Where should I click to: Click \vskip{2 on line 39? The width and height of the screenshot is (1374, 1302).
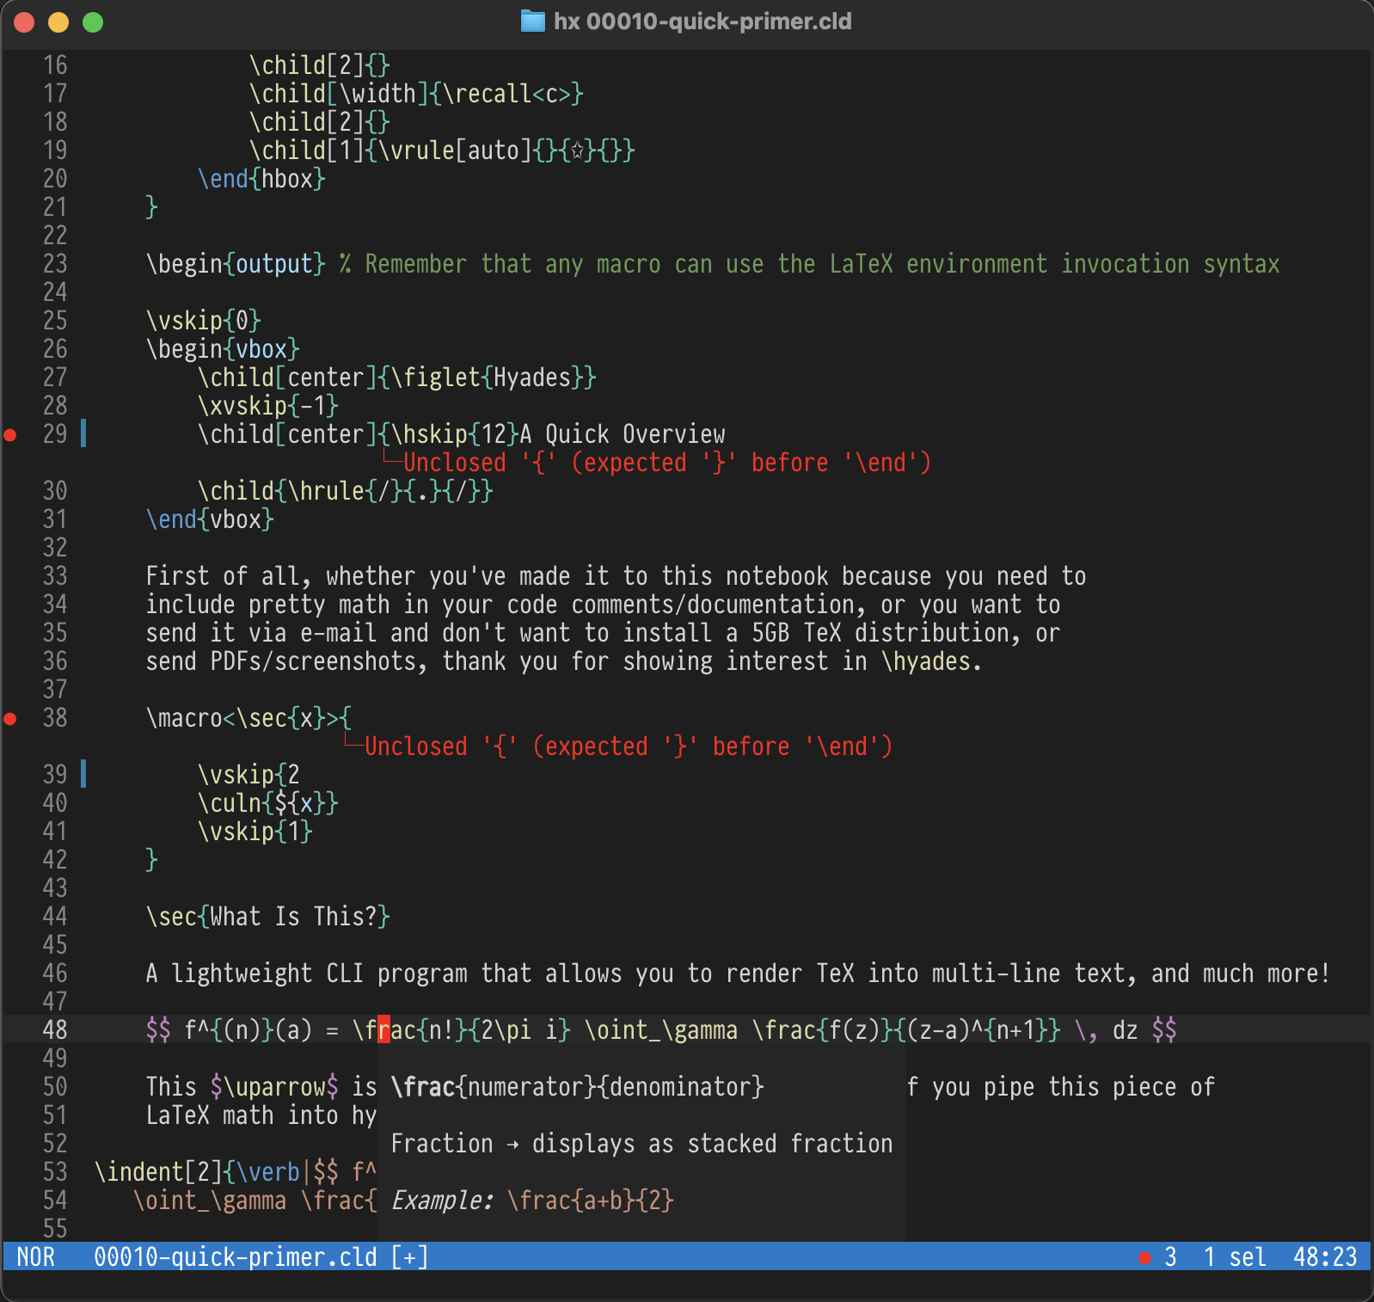coord(248,775)
